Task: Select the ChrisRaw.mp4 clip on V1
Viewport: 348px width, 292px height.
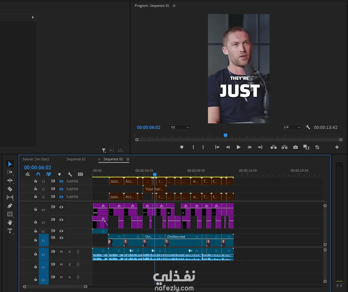Action: coord(183,240)
